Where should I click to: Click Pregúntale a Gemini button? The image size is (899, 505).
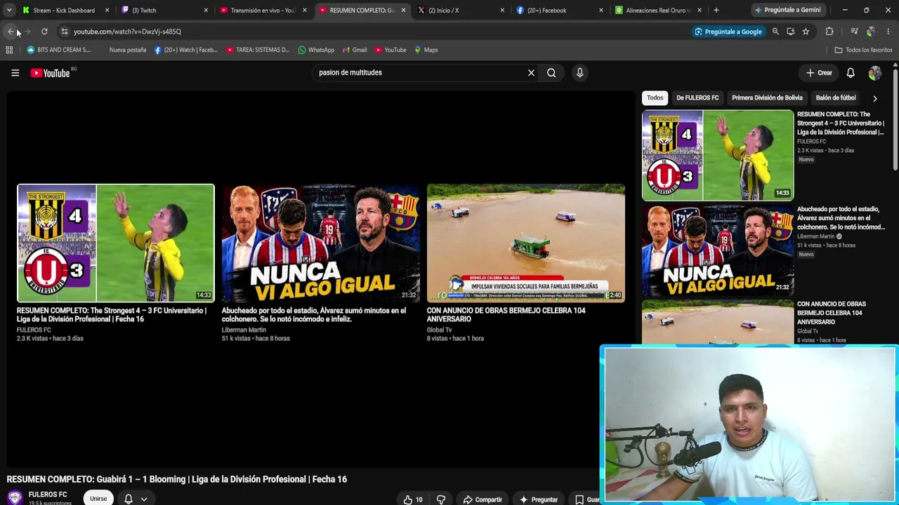[787, 10]
